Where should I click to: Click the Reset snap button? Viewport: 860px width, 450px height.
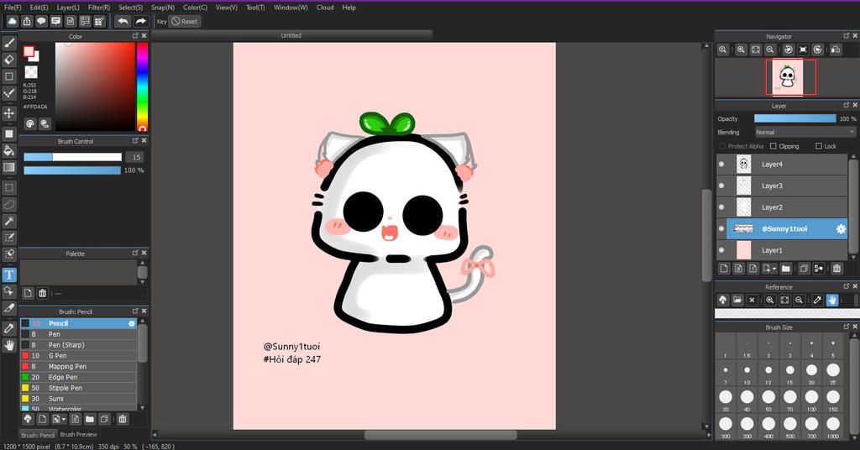coord(184,21)
